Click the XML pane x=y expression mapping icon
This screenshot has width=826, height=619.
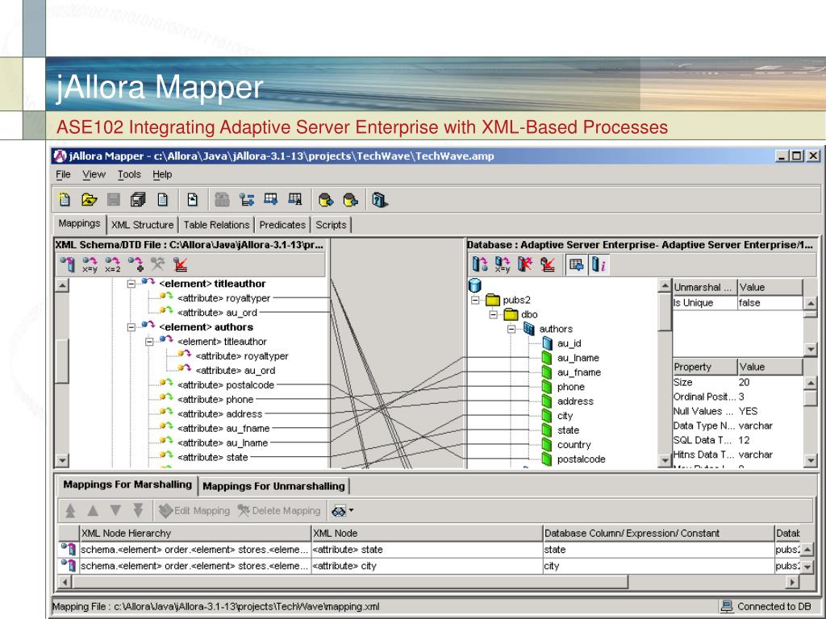click(x=90, y=264)
